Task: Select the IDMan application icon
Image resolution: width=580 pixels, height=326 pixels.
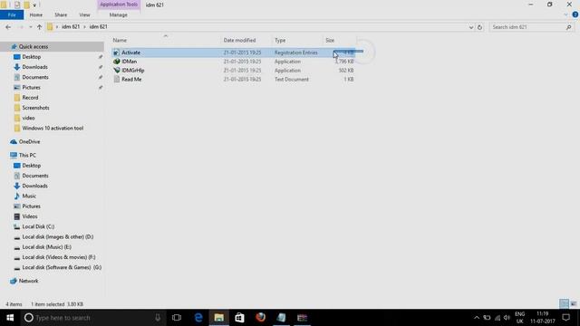Action: pyautogui.click(x=117, y=62)
